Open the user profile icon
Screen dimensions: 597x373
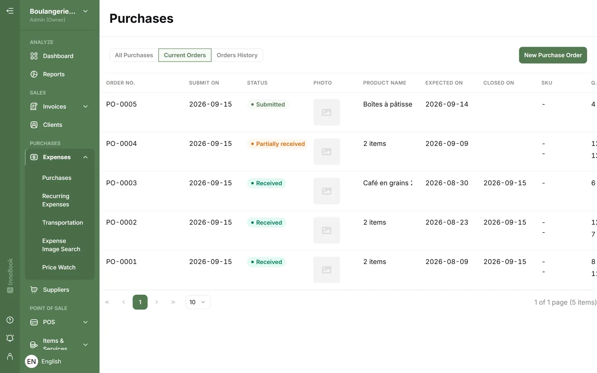tap(10, 357)
